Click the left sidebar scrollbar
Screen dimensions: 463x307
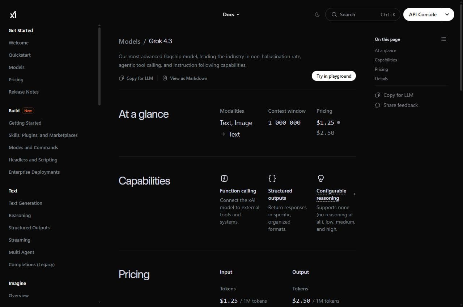point(99,66)
